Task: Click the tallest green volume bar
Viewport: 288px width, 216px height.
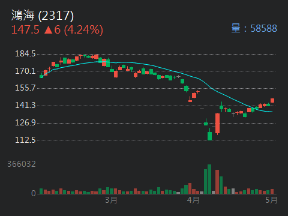Action: point(209,179)
